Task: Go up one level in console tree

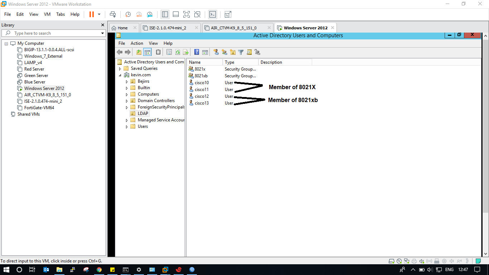Action: point(139,52)
